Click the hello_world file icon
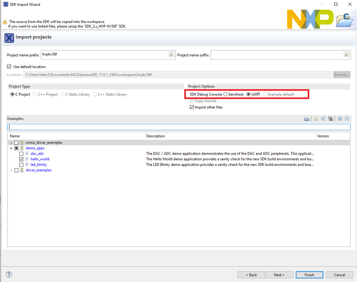Viewport: 357px width, 282px height. (x=27, y=159)
